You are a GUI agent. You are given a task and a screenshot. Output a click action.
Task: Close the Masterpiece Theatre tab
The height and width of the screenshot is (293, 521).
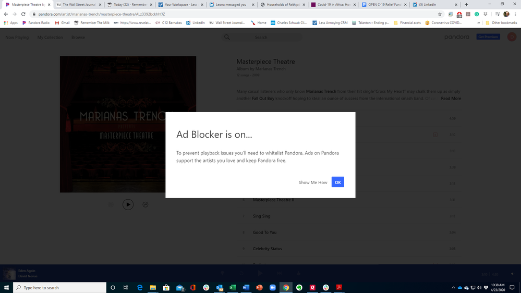click(49, 5)
